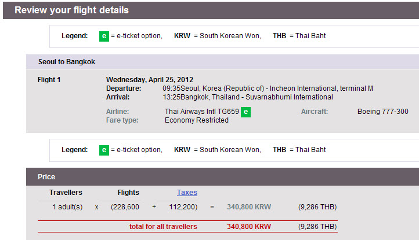Click the green e-ticket icon beside TG659

pos(245,112)
